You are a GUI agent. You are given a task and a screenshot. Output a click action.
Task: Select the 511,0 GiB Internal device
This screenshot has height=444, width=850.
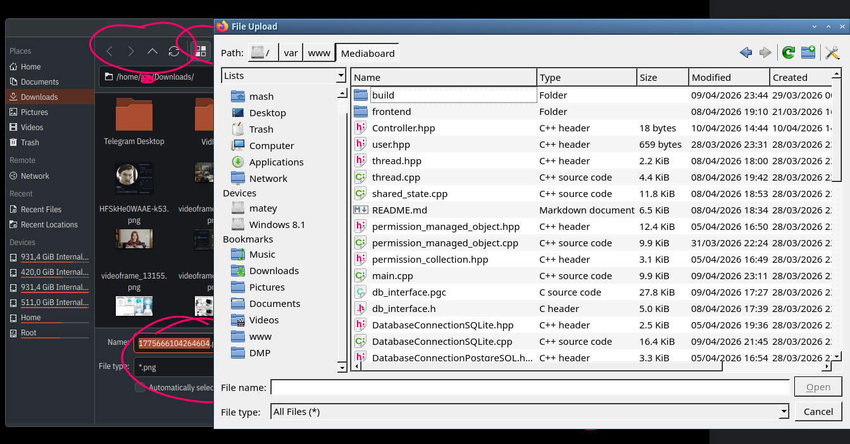(49, 303)
